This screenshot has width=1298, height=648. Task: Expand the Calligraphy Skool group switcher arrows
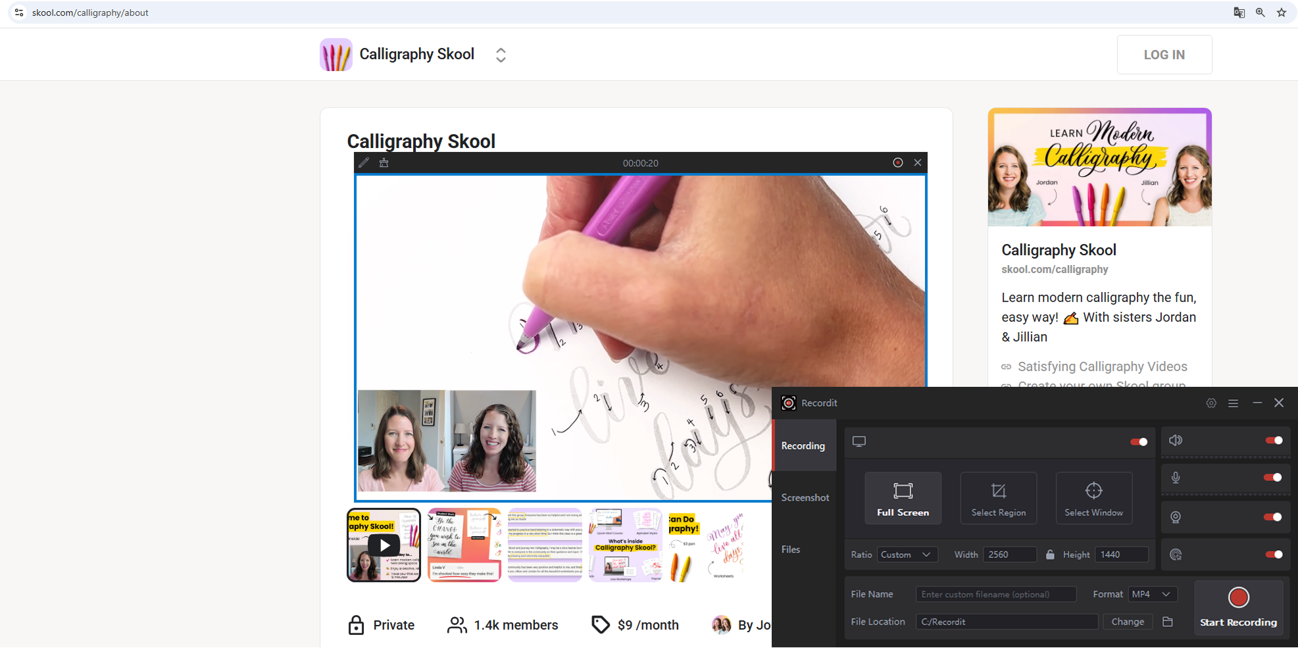[501, 55]
